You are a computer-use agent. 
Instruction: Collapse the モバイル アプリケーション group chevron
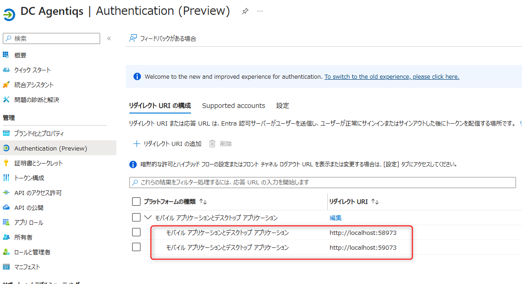[x=148, y=217]
